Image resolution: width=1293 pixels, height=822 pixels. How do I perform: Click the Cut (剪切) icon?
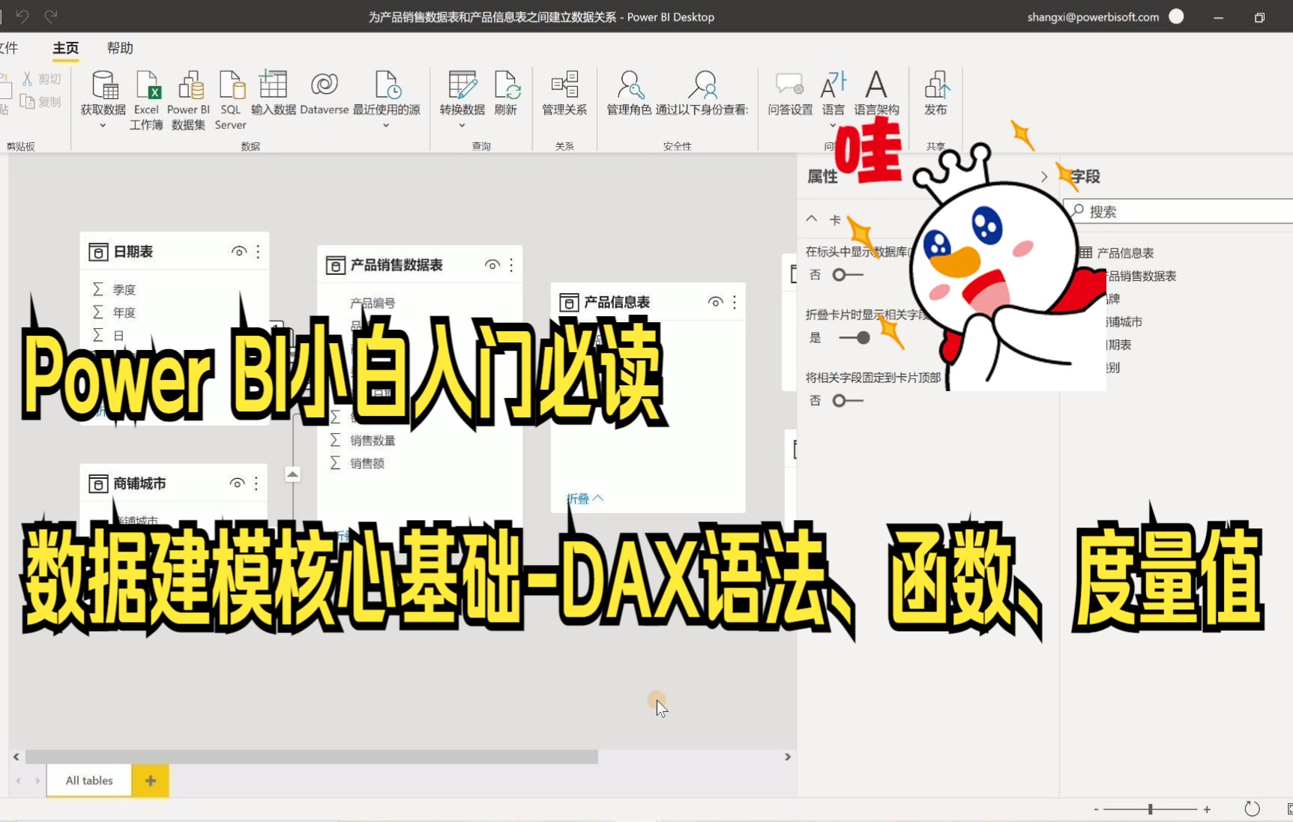[x=28, y=79]
